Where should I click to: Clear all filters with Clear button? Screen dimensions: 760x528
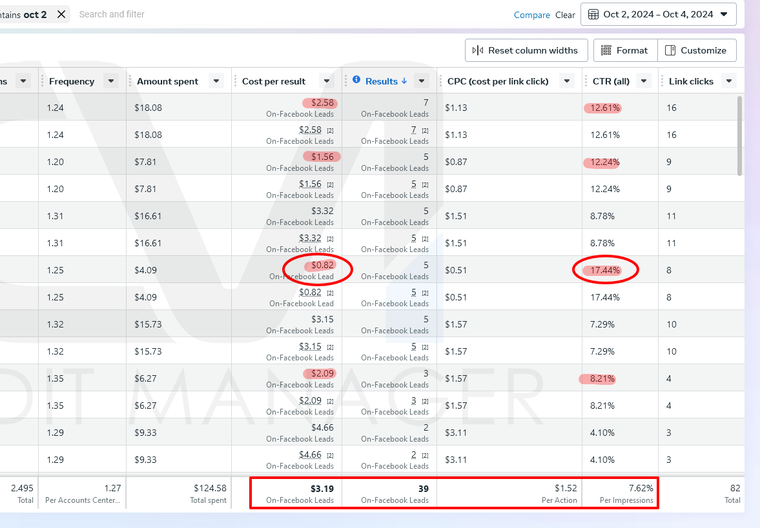tap(565, 15)
